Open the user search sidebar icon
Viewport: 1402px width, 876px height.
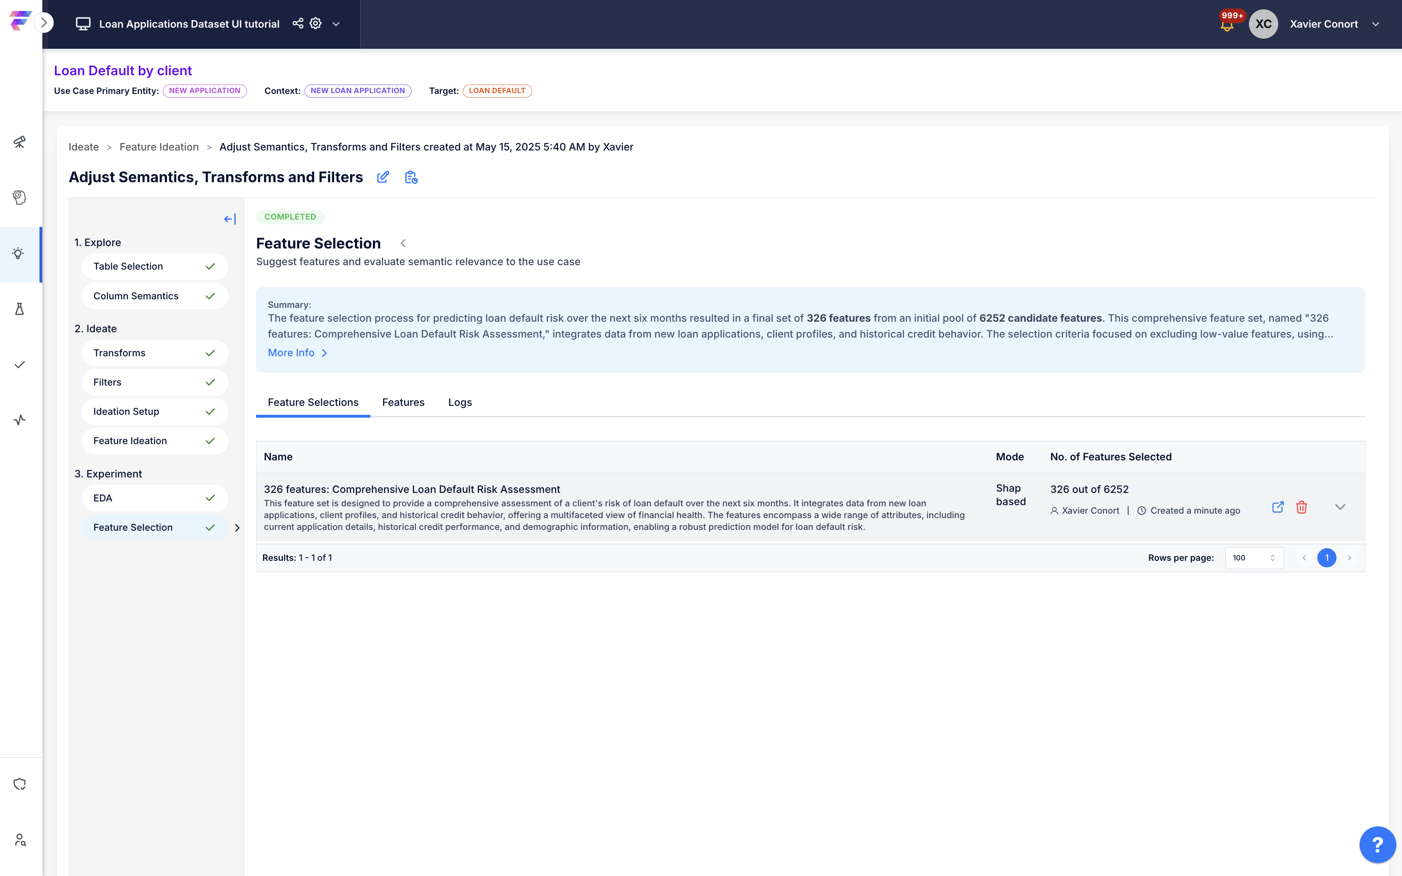click(20, 839)
